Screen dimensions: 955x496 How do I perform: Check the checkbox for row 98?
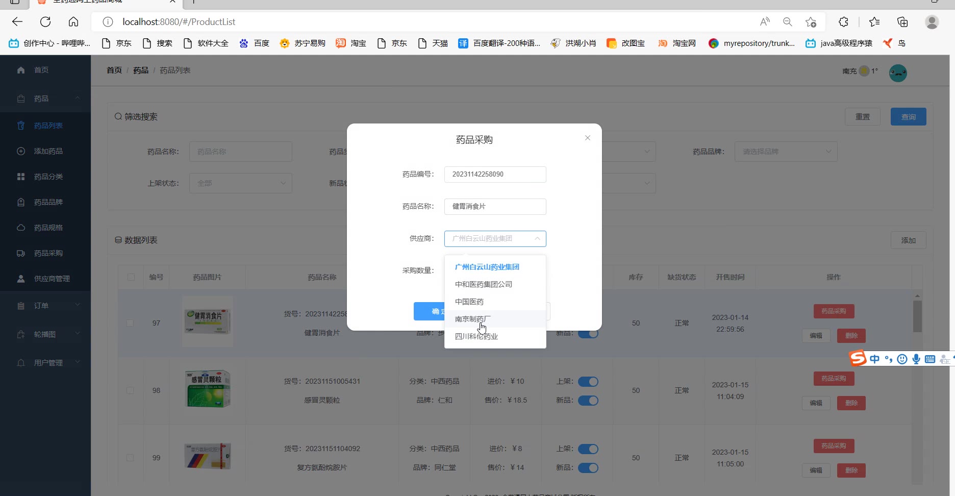130,390
